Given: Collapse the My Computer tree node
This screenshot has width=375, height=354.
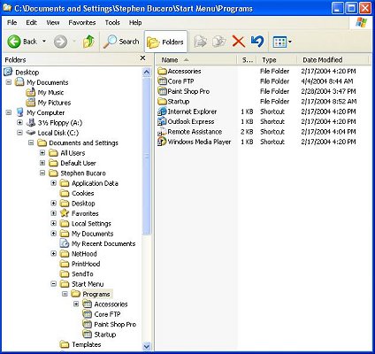Looking at the screenshot, I should pos(9,112).
